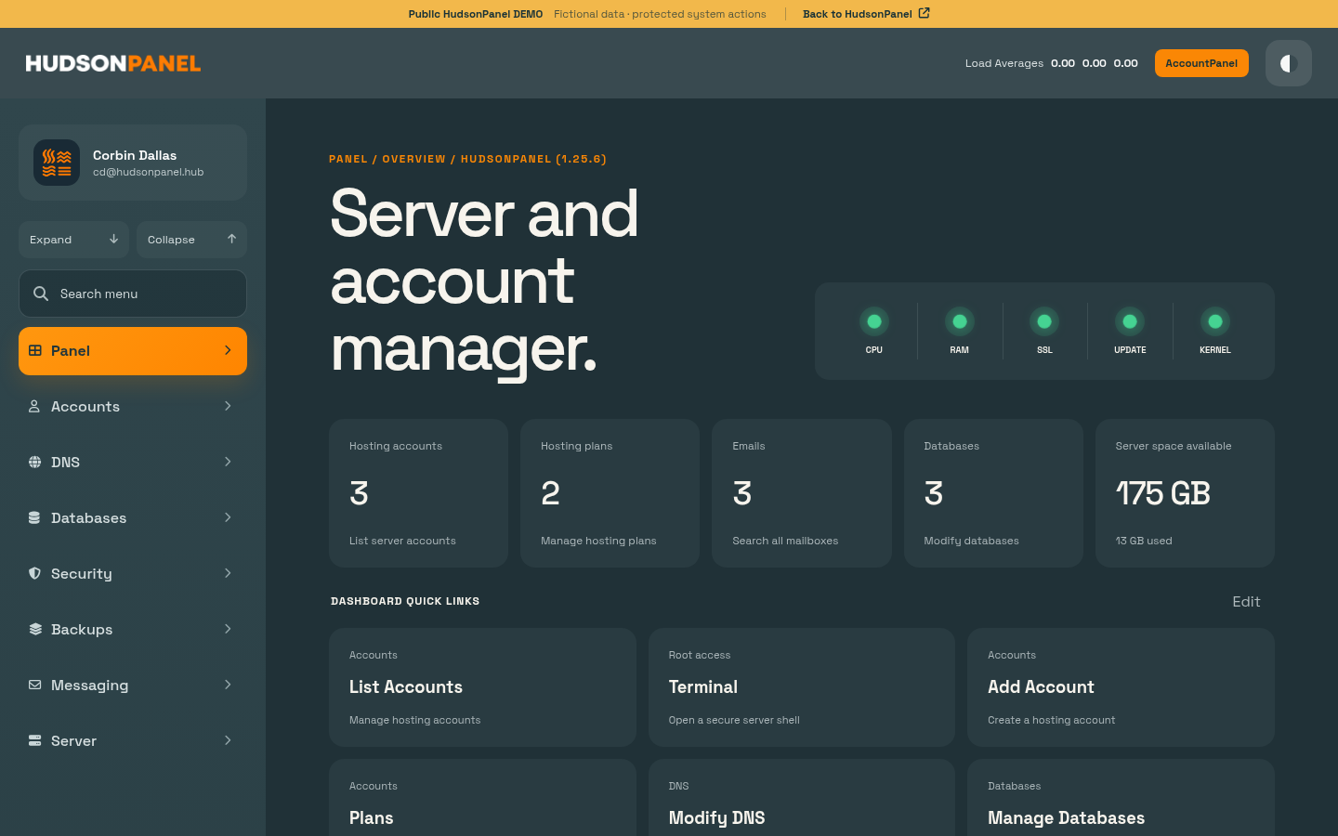The image size is (1338, 836).
Task: Click the Accounts person icon
Action: [x=34, y=406]
